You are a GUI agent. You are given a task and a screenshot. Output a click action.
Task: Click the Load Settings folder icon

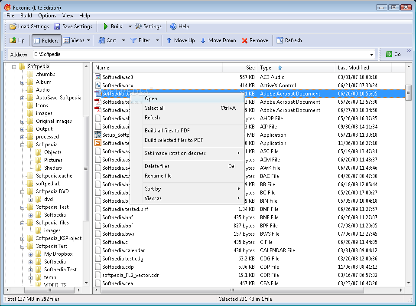(13, 26)
